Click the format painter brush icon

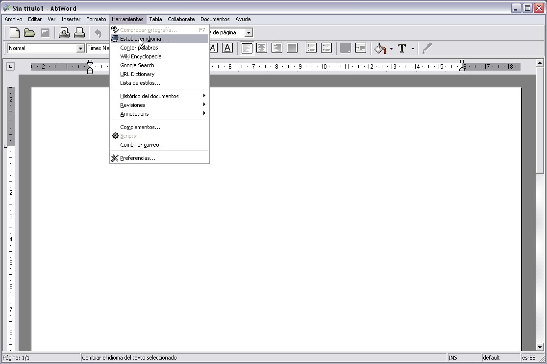pos(427,49)
